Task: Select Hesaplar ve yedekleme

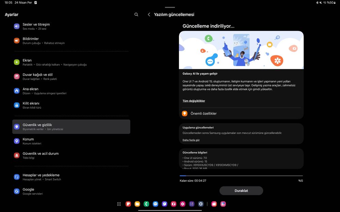Action: (x=71, y=177)
